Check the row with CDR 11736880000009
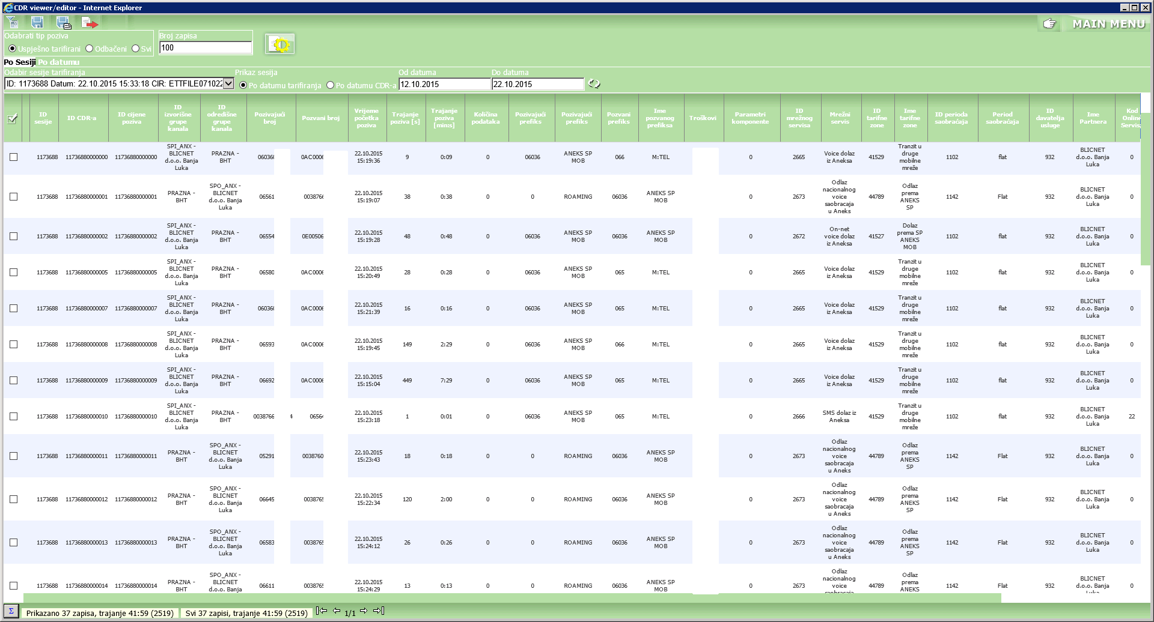Image resolution: width=1154 pixels, height=622 pixels. (x=13, y=381)
